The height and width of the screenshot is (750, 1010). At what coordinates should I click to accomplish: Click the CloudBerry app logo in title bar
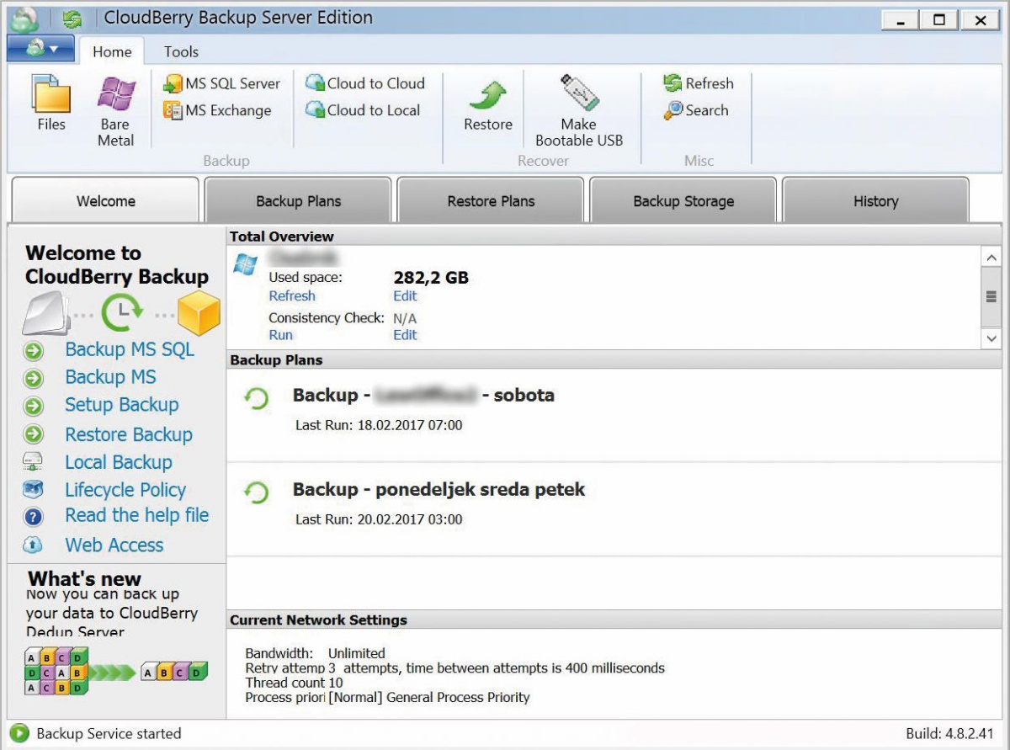pyautogui.click(x=24, y=19)
